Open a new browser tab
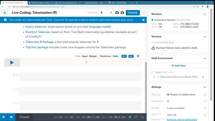This screenshot has width=215, height=121. click(136, 3)
